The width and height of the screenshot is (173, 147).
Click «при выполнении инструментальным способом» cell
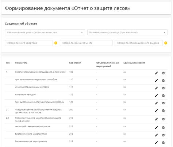pos(39,102)
